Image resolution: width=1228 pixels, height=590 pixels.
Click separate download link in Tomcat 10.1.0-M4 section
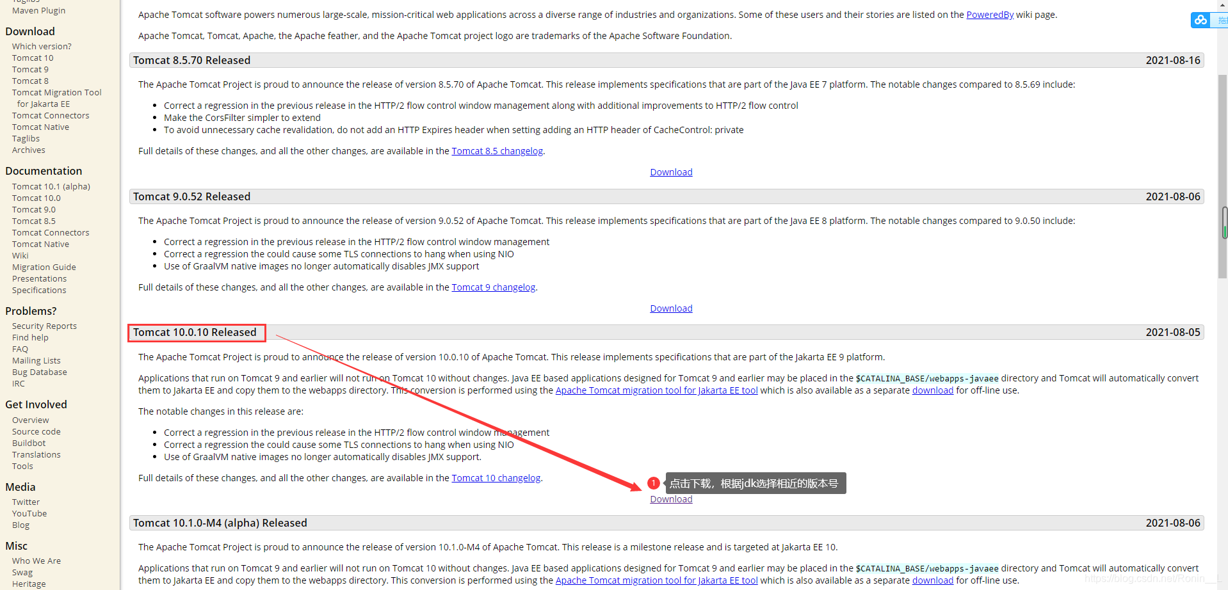point(933,580)
